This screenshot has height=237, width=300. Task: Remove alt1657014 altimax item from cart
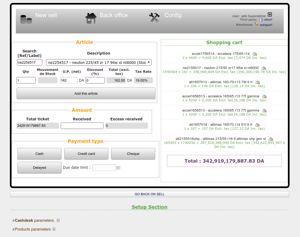point(257,125)
